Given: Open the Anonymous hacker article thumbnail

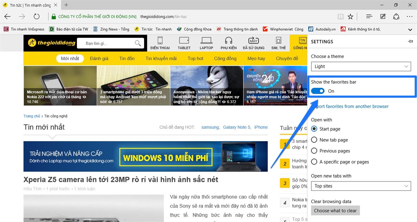Looking at the screenshot, I should click(x=207, y=86).
